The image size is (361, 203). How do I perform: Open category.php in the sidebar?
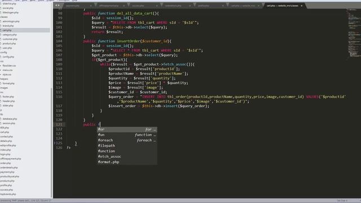pos(10,34)
